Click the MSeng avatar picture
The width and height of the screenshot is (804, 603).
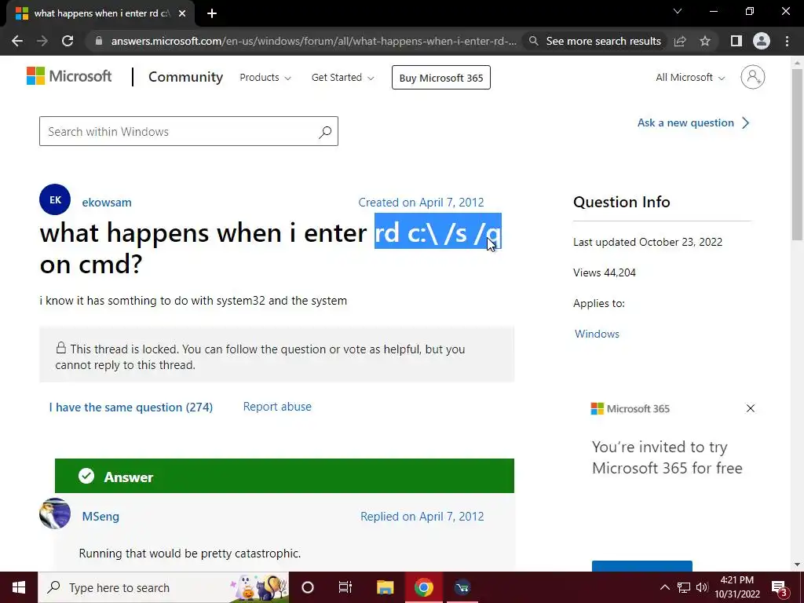pos(55,513)
